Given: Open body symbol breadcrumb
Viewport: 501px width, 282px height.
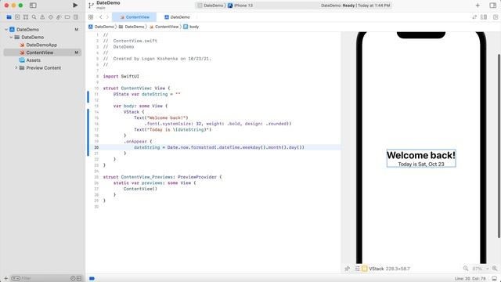Looking at the screenshot, I should [x=191, y=27].
